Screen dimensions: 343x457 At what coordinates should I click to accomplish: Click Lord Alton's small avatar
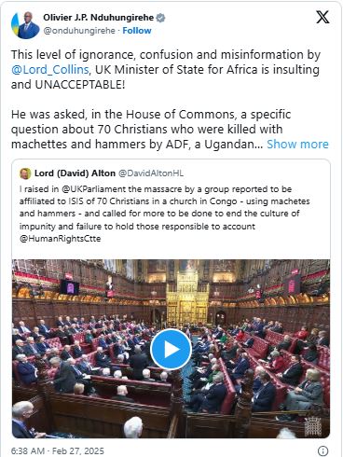[25, 173]
